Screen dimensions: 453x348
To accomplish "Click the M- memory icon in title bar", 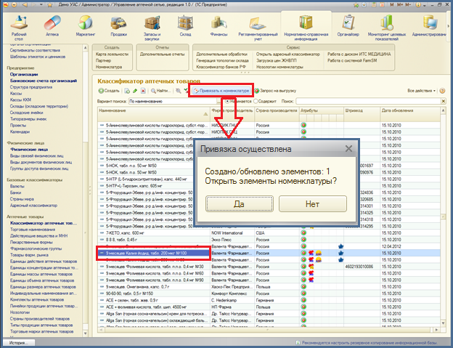I will tap(408, 4).
